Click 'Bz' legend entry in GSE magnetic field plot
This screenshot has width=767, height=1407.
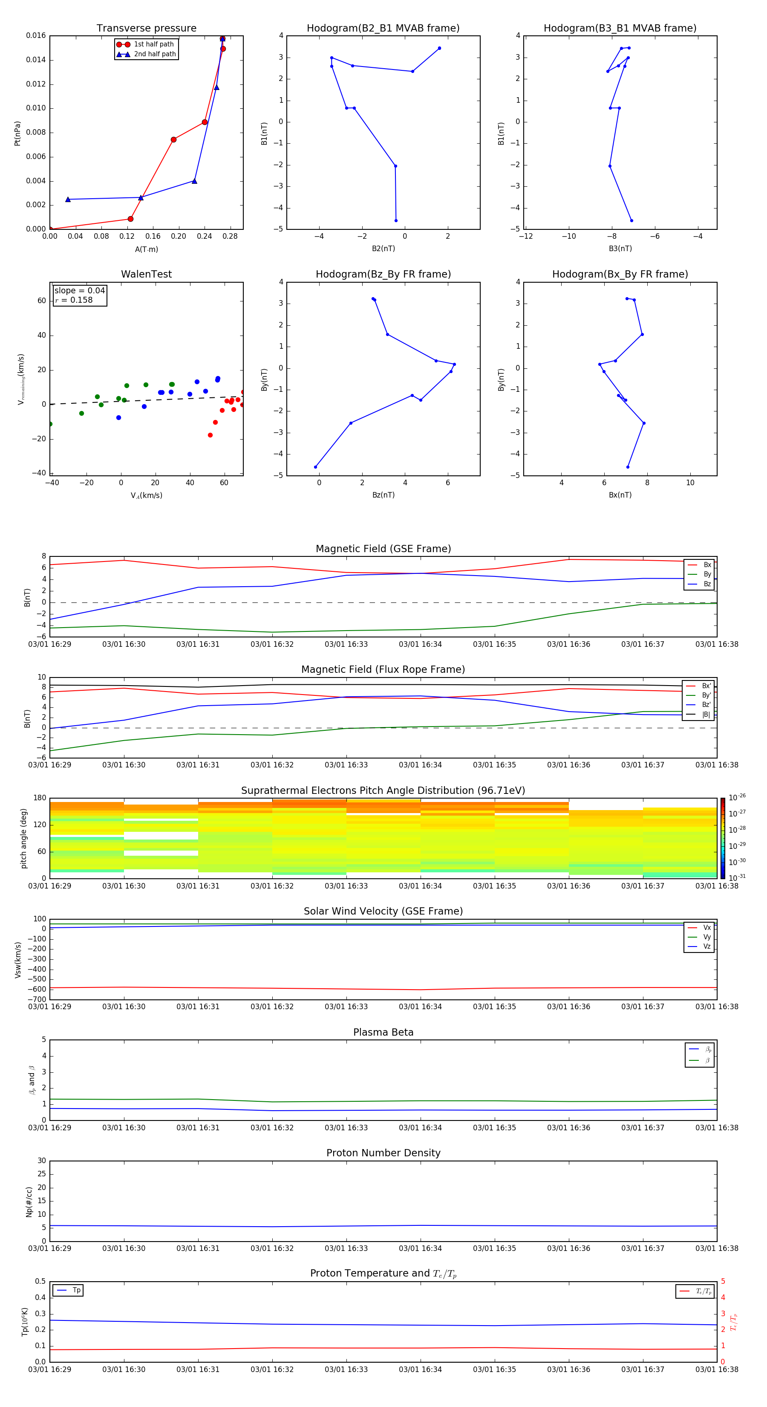[x=700, y=584]
